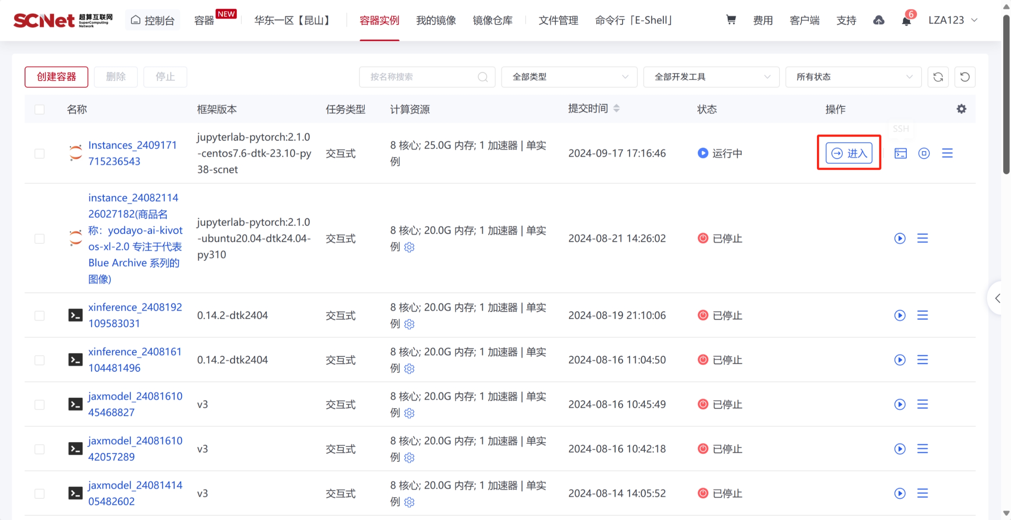Switch to 我的镜像 tab
The width and height of the screenshot is (1011, 520).
coord(436,20)
